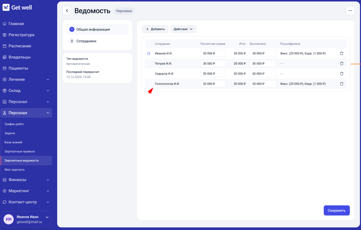Image resolution: width=361 pixels, height=230 pixels.
Task: Click the Get well logo
Action: click(17, 7)
